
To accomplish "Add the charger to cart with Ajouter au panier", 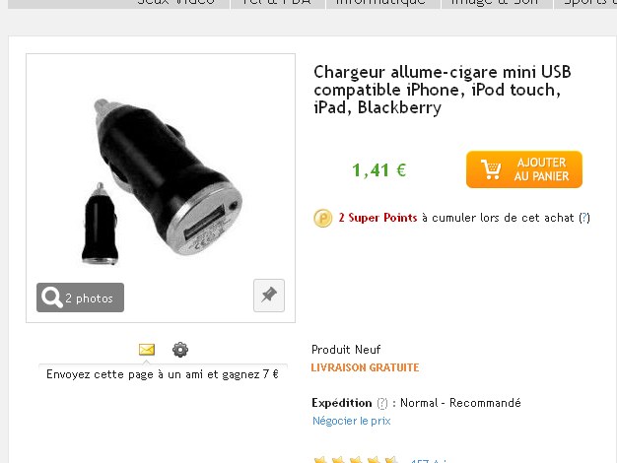I will pos(524,169).
